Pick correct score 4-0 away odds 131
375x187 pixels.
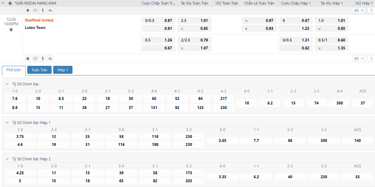(x=154, y=108)
